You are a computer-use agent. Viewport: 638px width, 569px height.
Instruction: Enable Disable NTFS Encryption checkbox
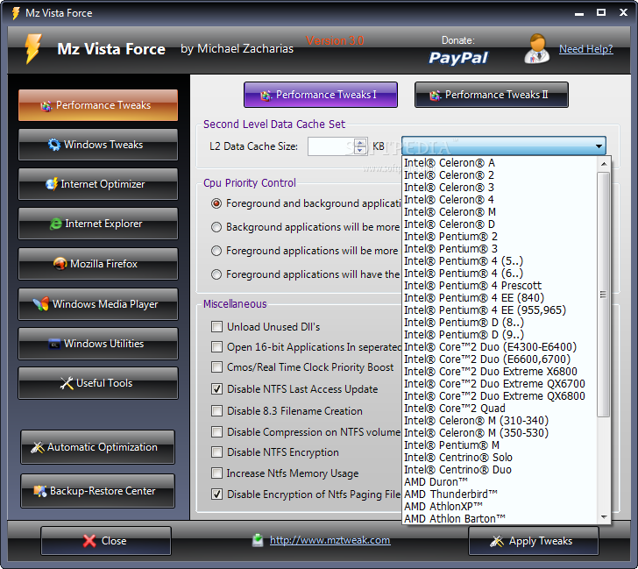coord(216,452)
